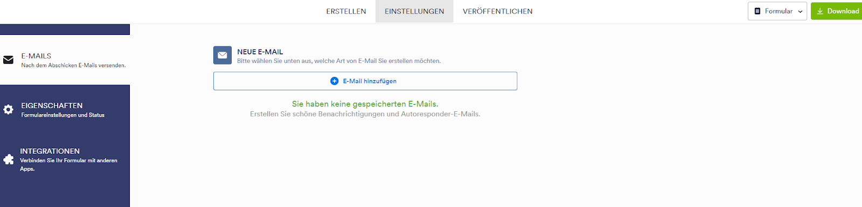Select the EINSTELLUNGEN tab
This screenshot has height=207, width=862.
414,11
